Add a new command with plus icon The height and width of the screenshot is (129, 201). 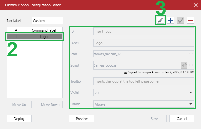[x=171, y=20]
